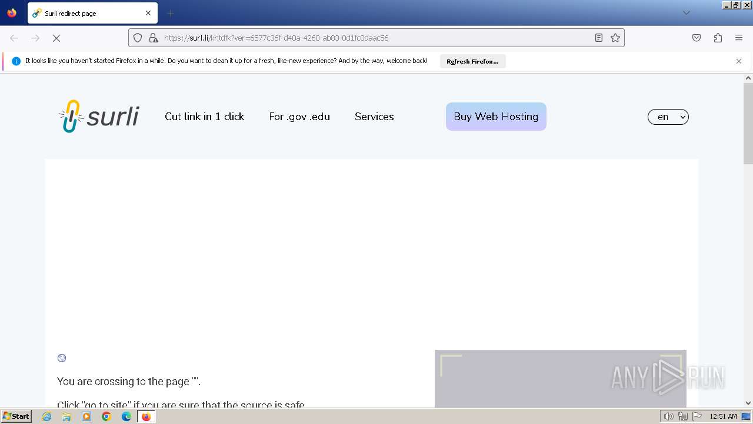Open the Services menu

pyautogui.click(x=374, y=117)
